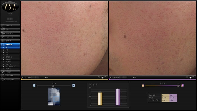Expand the パーセンタイル chart dropdown
This screenshot has height=111, width=197.
point(93,85)
